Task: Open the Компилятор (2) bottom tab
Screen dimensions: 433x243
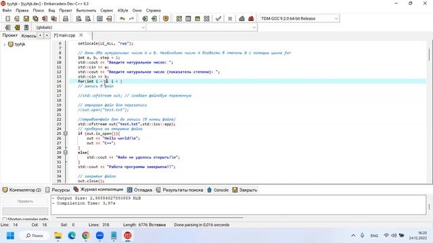Action: tap(22, 190)
